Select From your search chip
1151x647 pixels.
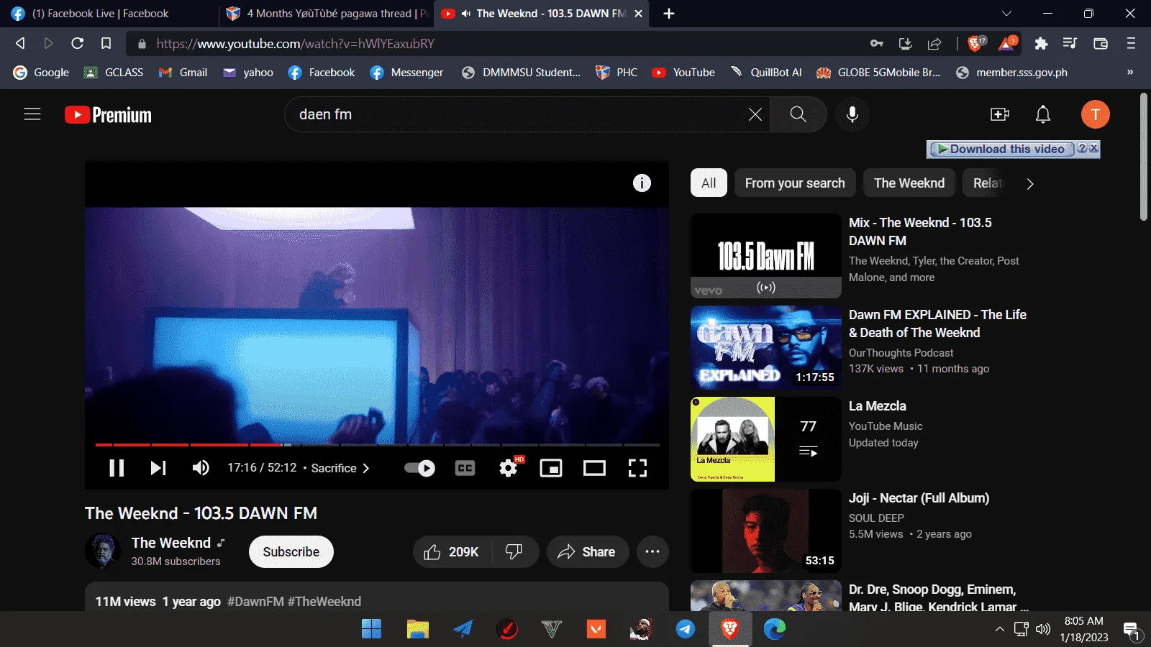[x=795, y=183]
